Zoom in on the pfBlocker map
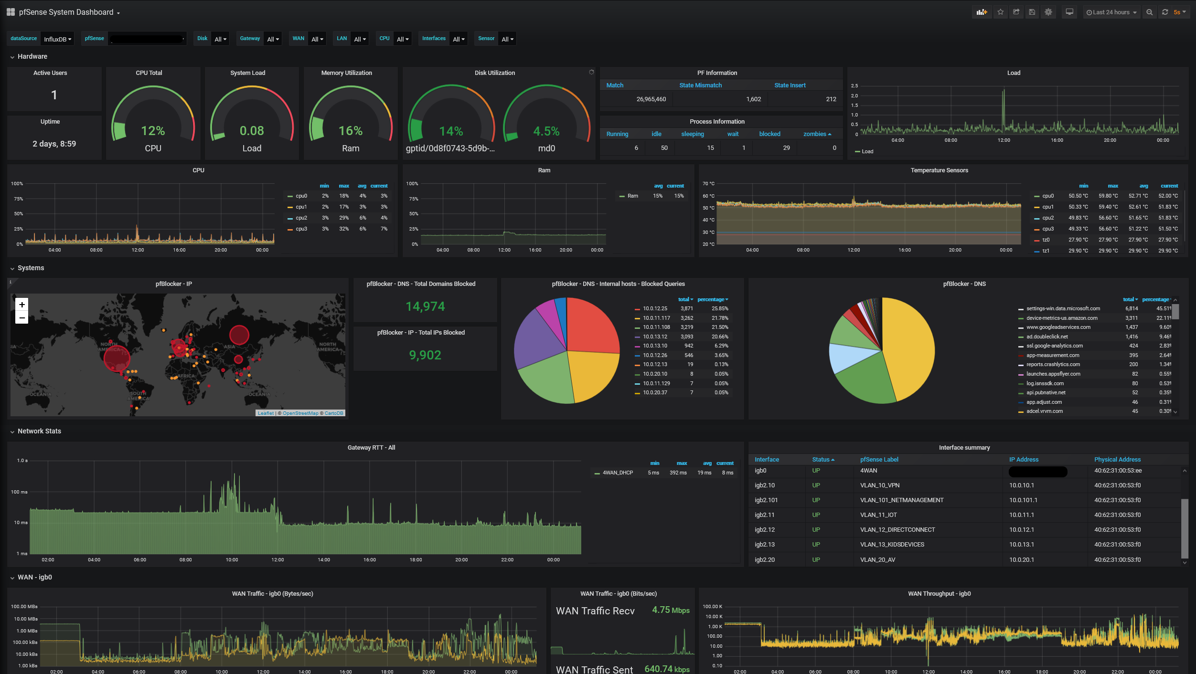This screenshot has height=674, width=1196. pos(22,305)
